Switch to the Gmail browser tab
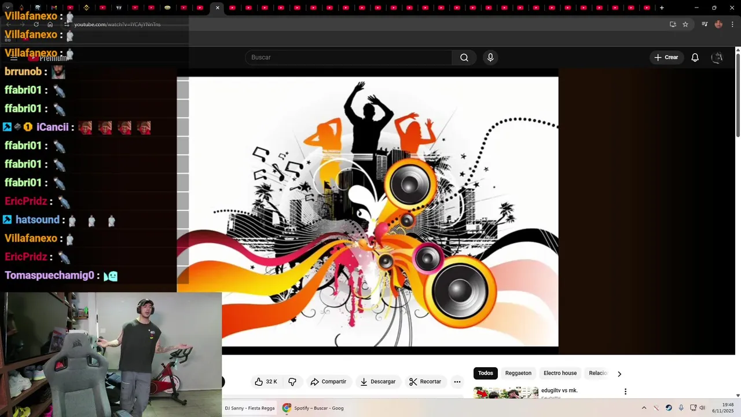Screen dimensions: 741x417 [54, 8]
